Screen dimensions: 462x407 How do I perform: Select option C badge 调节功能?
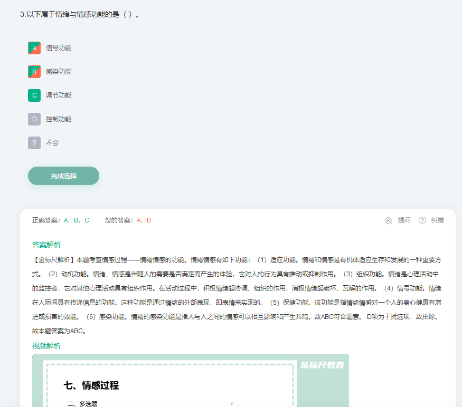[34, 95]
